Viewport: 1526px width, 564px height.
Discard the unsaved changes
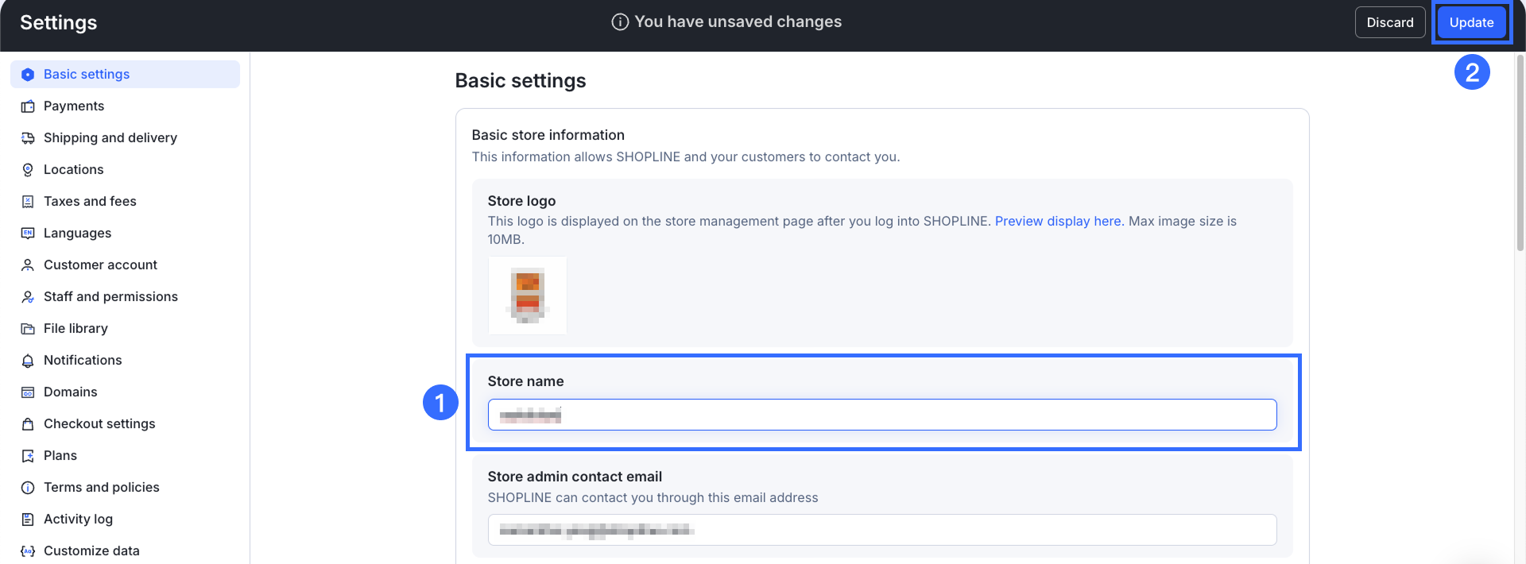coord(1389,22)
